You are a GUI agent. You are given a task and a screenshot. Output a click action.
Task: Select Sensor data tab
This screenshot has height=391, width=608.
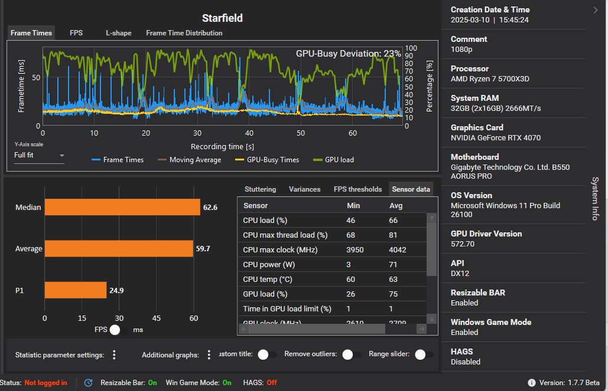pos(411,189)
